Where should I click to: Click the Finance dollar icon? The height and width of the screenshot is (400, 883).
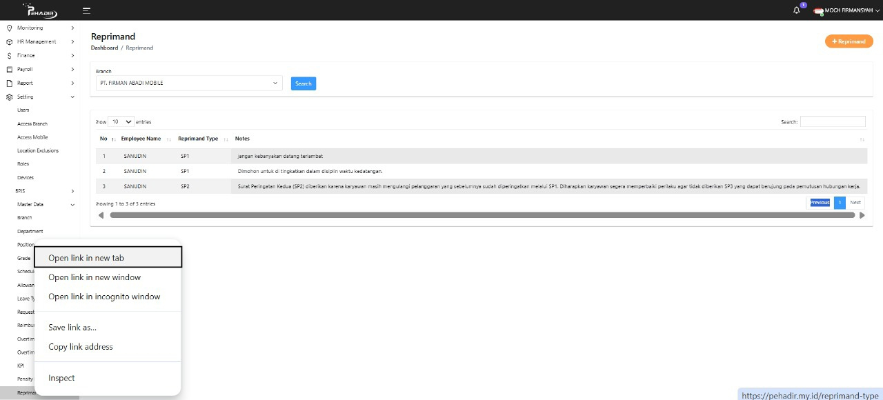point(10,56)
